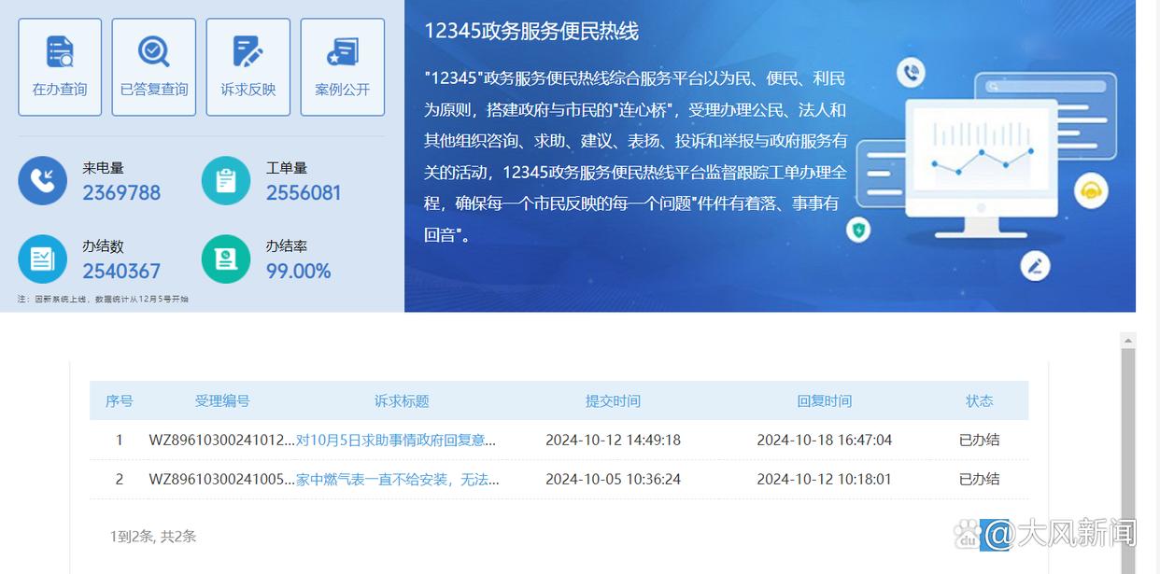Click the 来电量 phone icon

pos(42,181)
